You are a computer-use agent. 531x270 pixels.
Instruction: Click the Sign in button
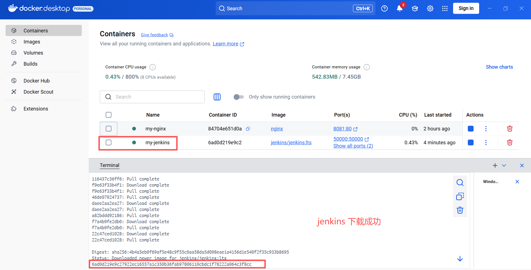tap(466, 8)
